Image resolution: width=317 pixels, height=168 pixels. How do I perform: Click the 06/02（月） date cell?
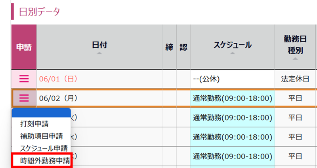(x=99, y=98)
